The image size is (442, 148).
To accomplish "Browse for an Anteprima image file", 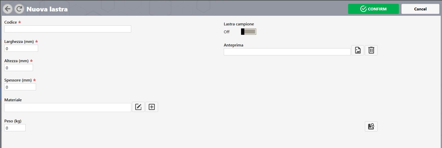I will click(x=358, y=50).
